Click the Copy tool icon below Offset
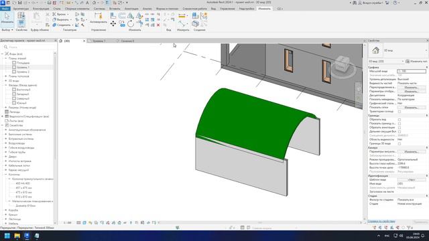This screenshot has width=429, height=241. (x=122, y=24)
